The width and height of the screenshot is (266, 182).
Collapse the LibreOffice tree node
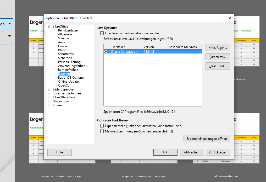pyautogui.click(x=49, y=26)
